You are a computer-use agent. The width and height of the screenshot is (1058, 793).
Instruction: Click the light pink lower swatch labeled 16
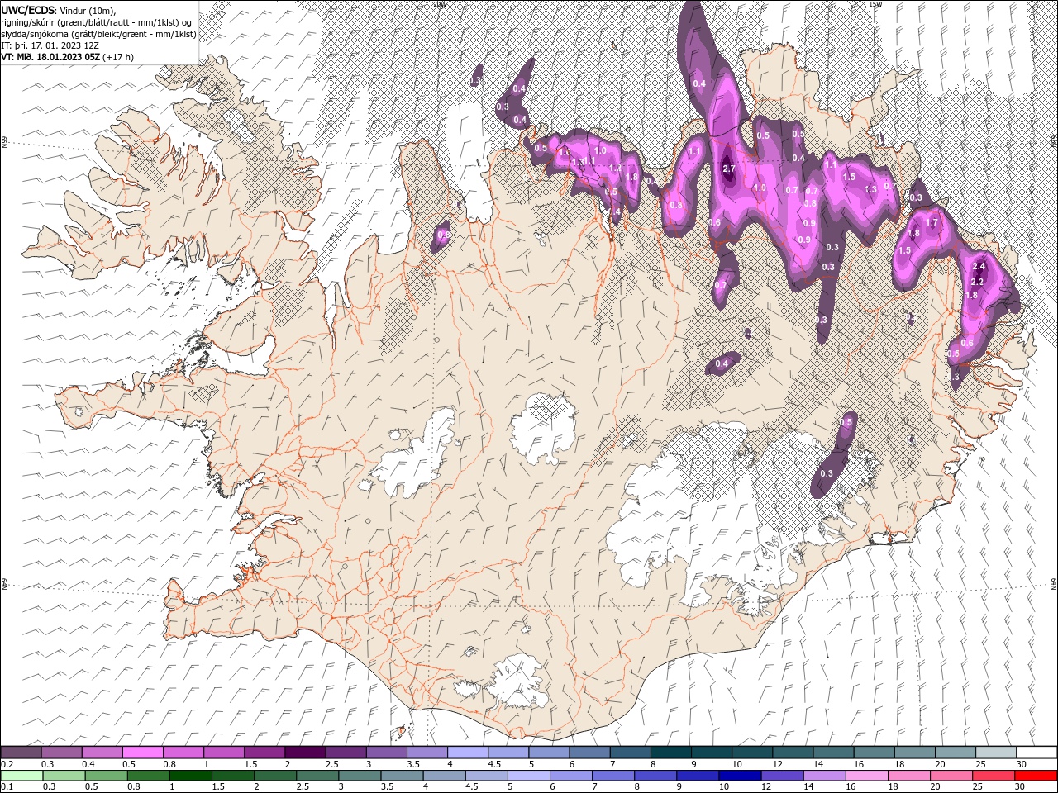[866, 775]
